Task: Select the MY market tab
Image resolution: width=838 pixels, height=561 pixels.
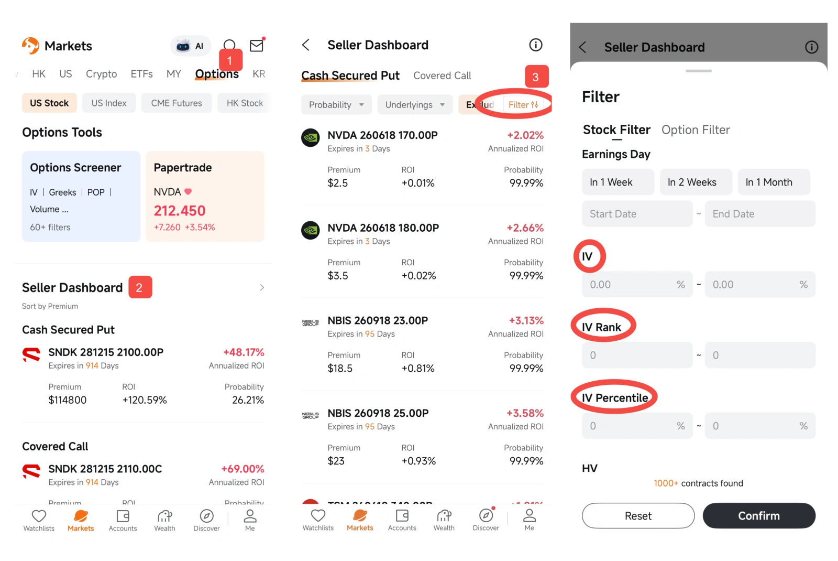Action: point(174,74)
